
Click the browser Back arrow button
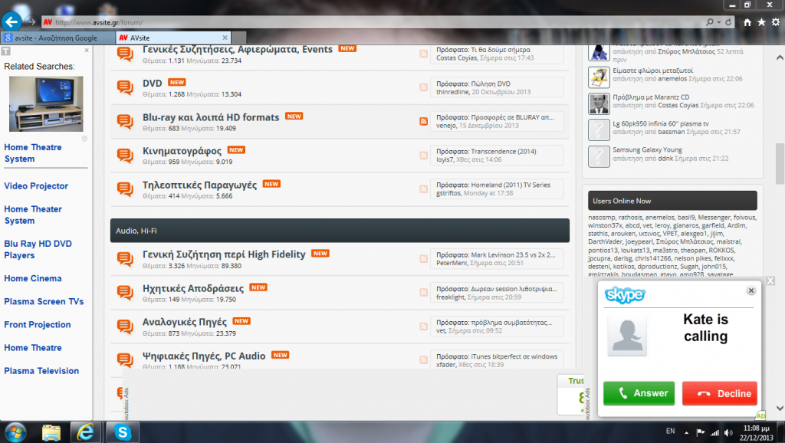point(11,21)
